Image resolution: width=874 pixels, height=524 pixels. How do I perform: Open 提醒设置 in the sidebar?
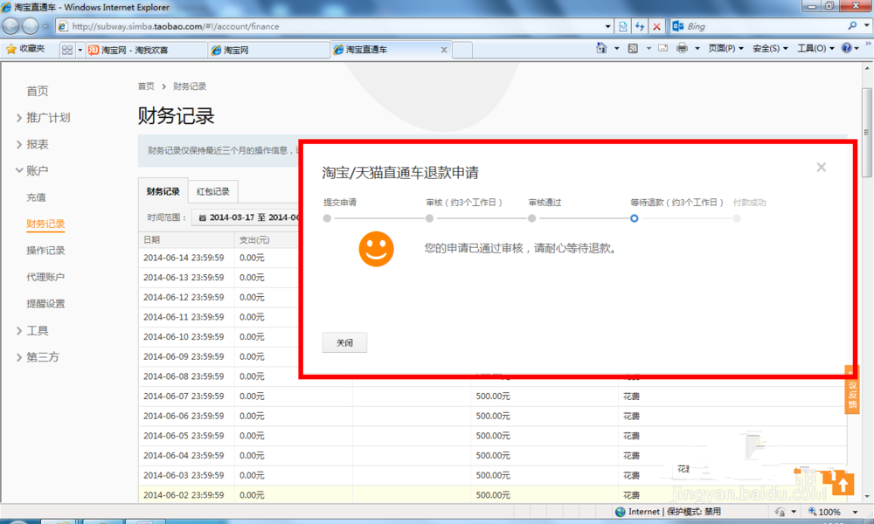(45, 304)
